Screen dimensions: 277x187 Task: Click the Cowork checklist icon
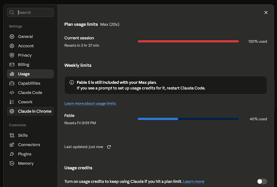click(x=12, y=102)
